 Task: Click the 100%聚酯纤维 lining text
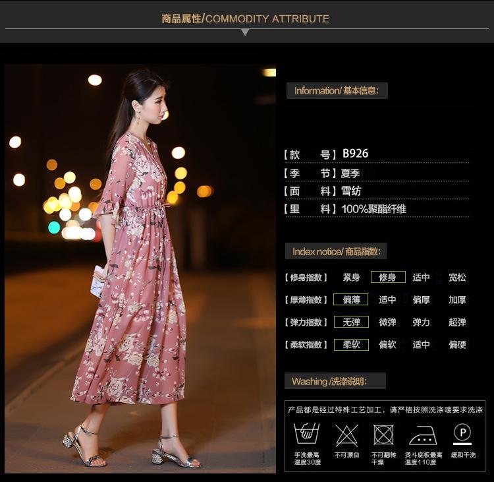point(373,209)
